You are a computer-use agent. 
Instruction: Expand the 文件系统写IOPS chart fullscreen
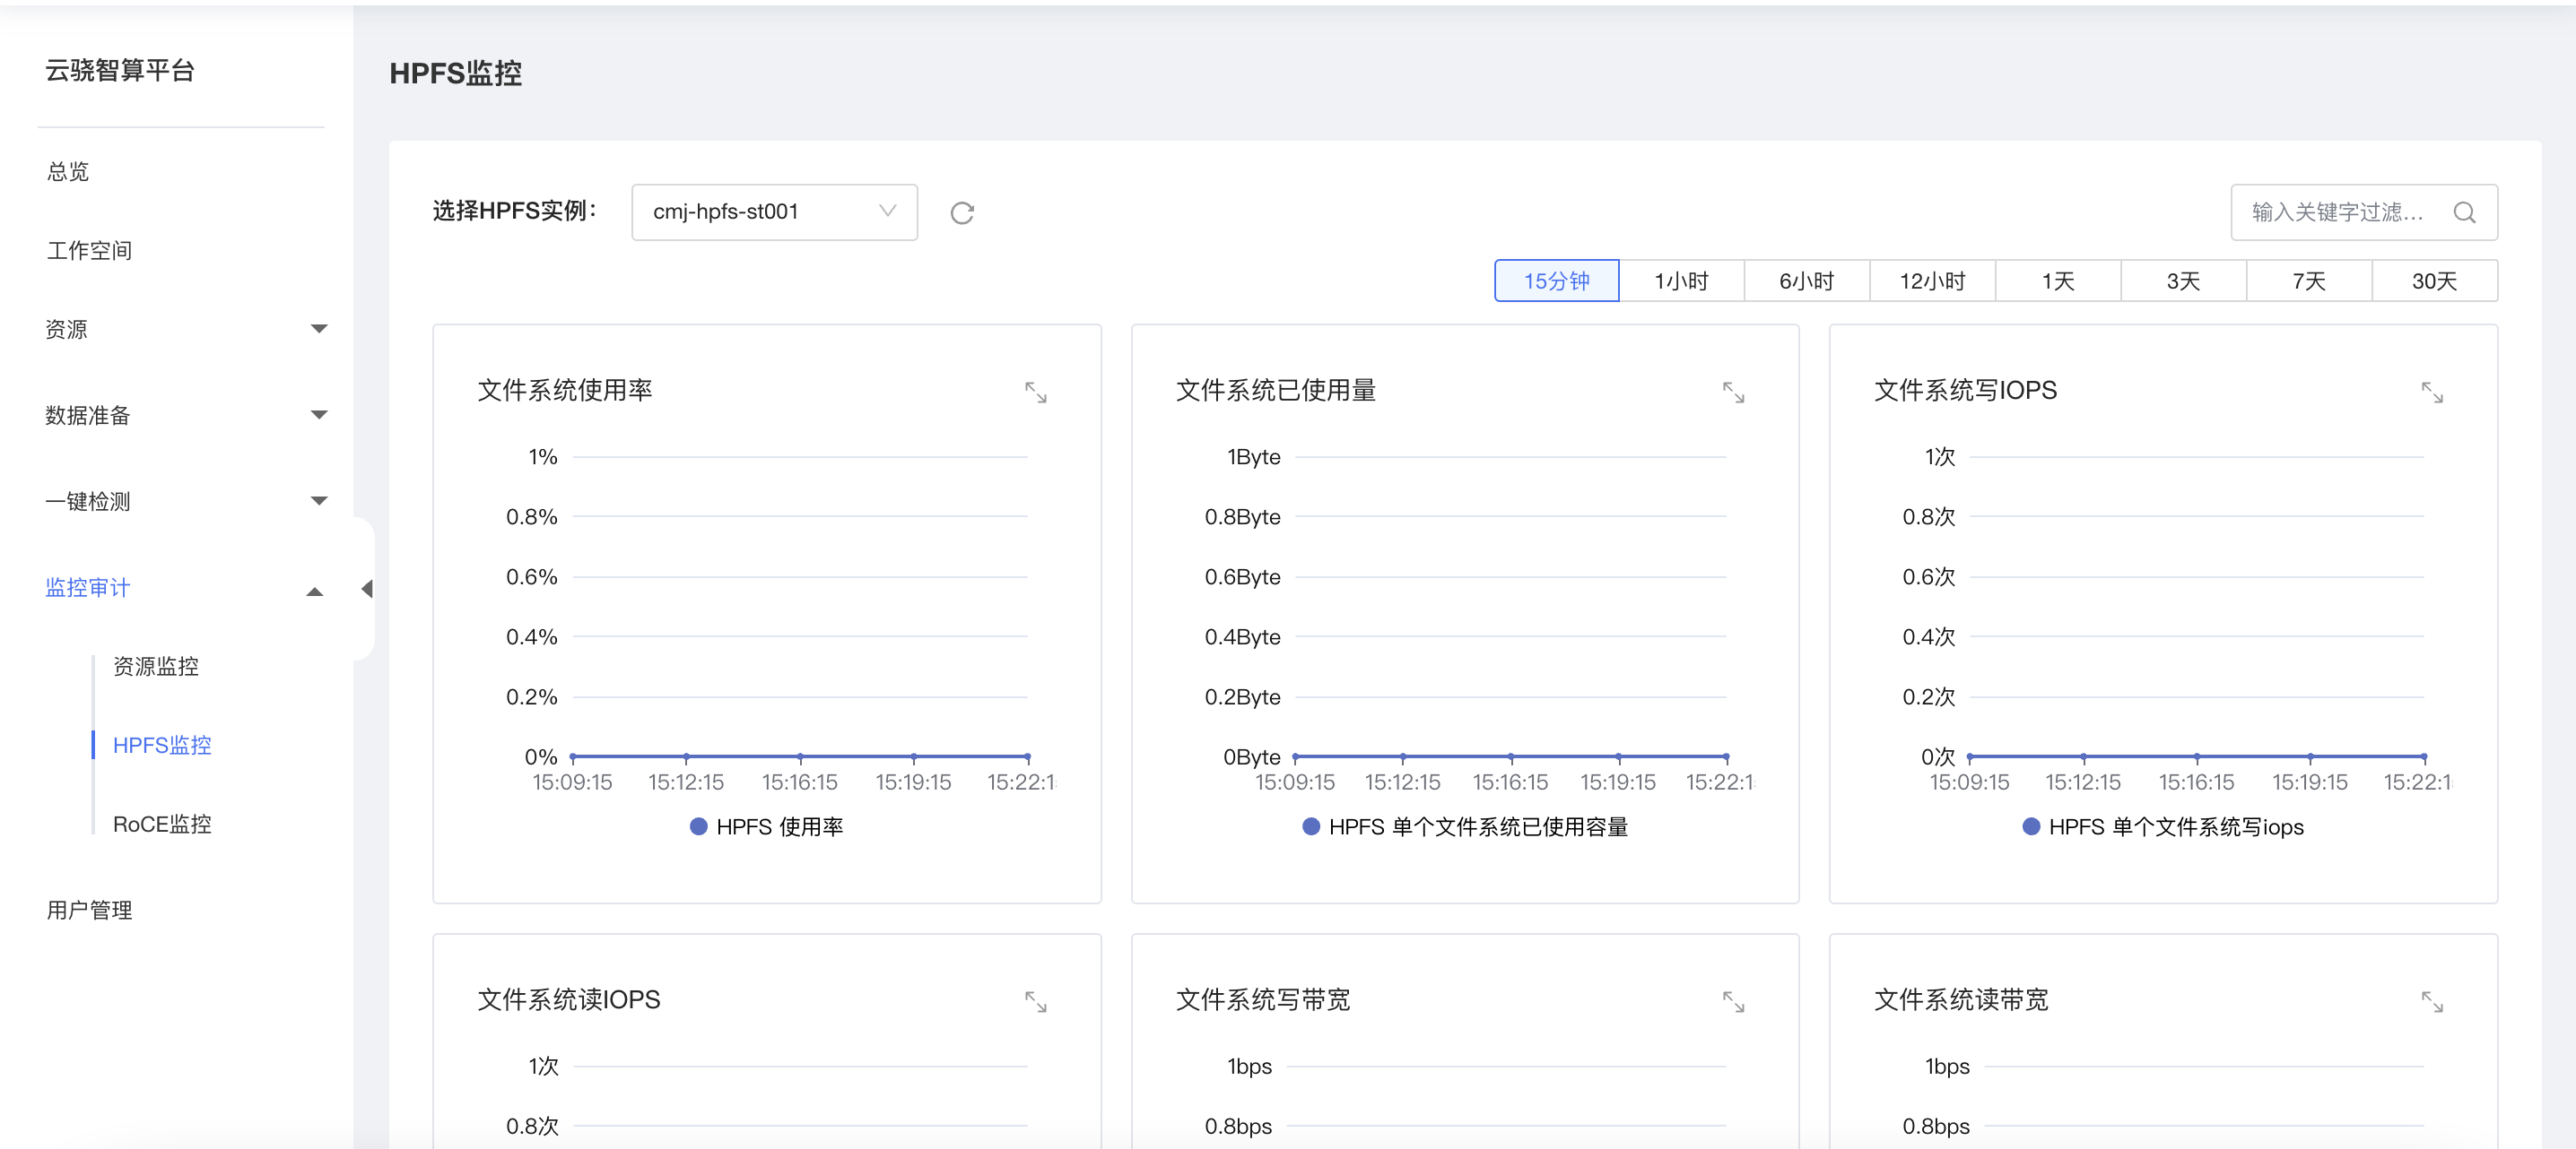(x=2432, y=393)
